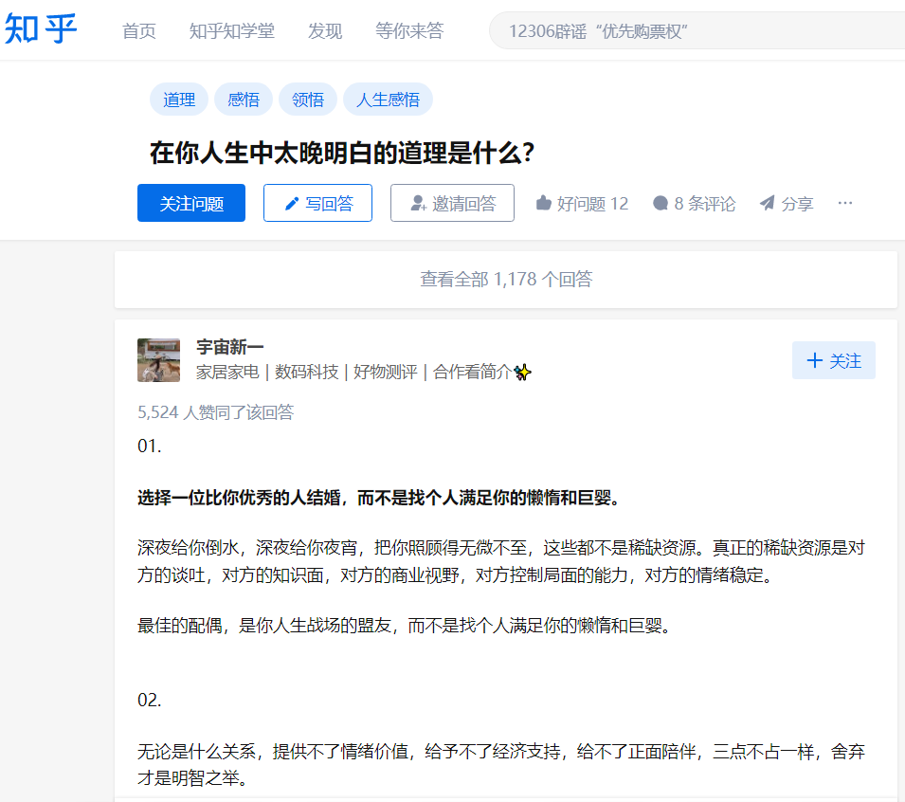Viewport: 905px width, 802px height.
Task: Open the 知乎知学堂 tab
Action: click(231, 30)
